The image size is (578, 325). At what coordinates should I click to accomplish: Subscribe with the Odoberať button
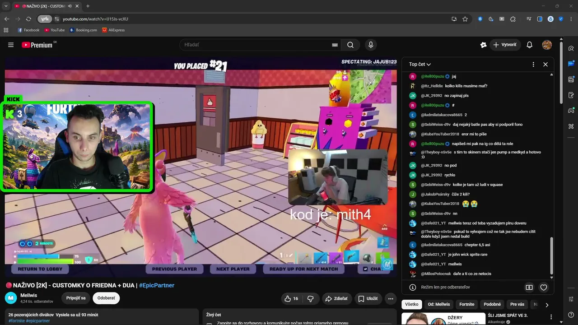(x=106, y=298)
